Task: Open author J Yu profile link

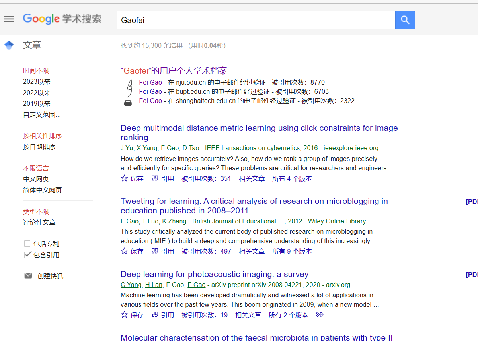Action: [127, 148]
